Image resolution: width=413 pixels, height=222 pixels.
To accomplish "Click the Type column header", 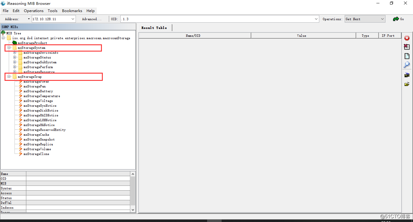I will [367, 36].
